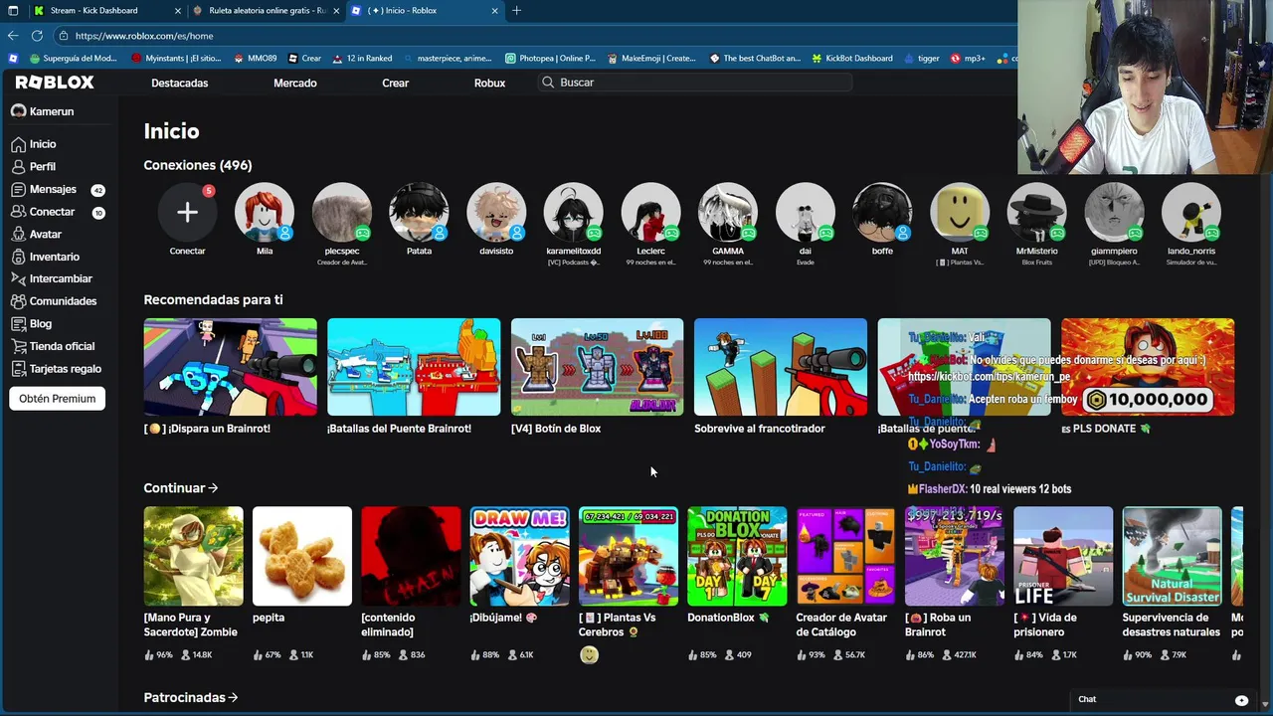This screenshot has height=716, width=1273.
Task: Open Supervivencia de desastres naturales thumbnail
Action: click(1172, 556)
